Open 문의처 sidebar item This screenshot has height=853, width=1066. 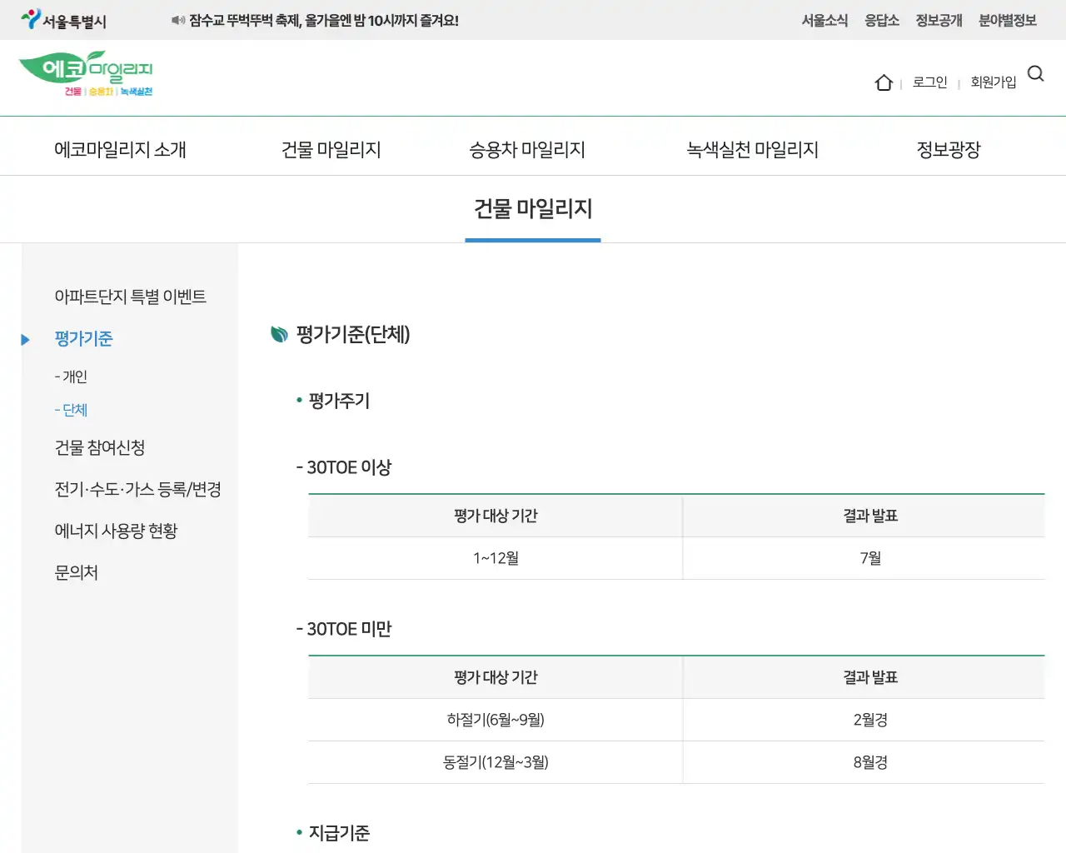pyautogui.click(x=76, y=572)
